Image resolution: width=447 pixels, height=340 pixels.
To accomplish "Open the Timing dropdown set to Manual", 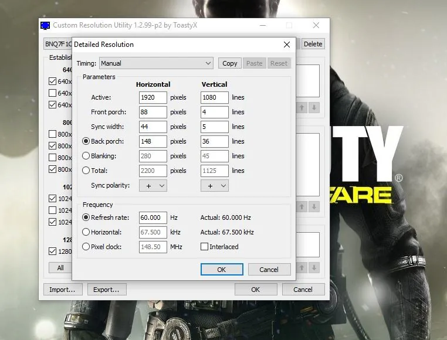I will [x=156, y=63].
